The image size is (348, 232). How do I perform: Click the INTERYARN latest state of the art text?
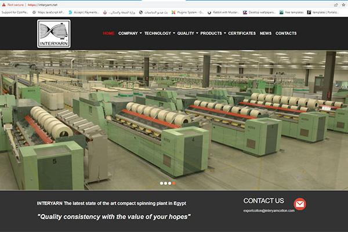pyautogui.click(x=111, y=204)
